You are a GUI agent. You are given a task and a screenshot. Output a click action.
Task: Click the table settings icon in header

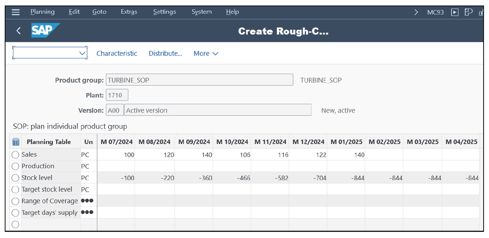click(x=16, y=142)
